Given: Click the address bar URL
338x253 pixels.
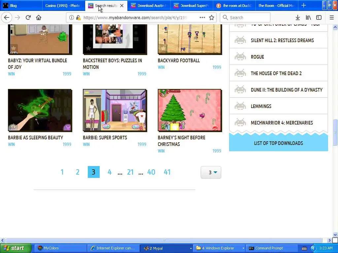Looking at the screenshot, I should point(135,18).
